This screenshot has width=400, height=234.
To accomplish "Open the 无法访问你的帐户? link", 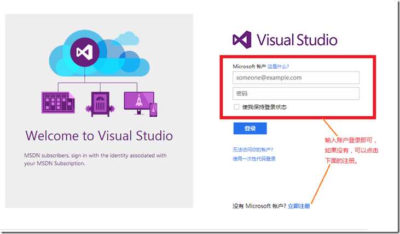I will pos(253,149).
